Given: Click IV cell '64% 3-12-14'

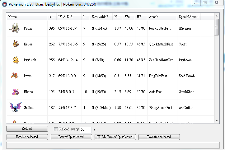Looking at the screenshot, I should click(x=68, y=60).
